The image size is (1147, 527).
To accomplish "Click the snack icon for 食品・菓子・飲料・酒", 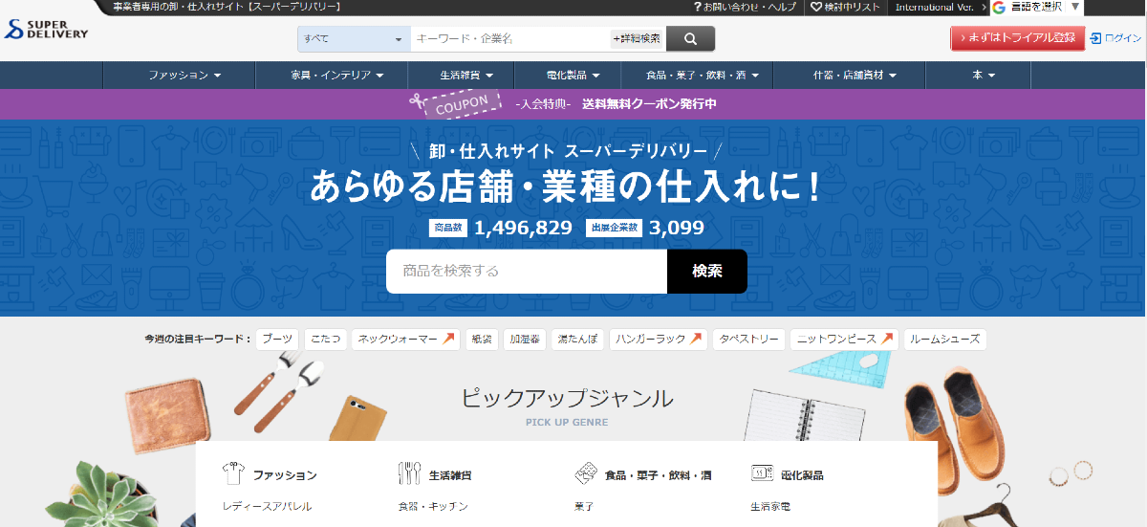I will point(586,473).
